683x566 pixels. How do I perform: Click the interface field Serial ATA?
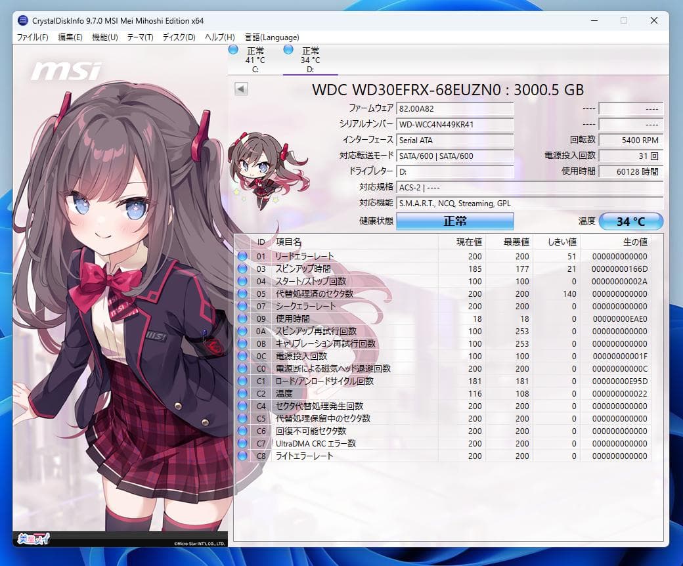(x=454, y=140)
